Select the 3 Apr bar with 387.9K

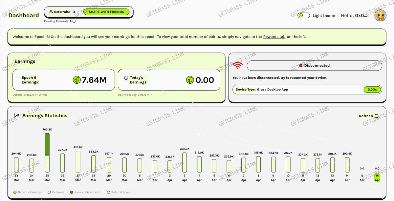pos(185,162)
